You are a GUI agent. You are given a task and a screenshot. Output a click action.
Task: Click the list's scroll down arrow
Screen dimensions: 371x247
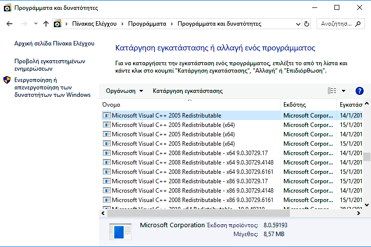pos(367,205)
